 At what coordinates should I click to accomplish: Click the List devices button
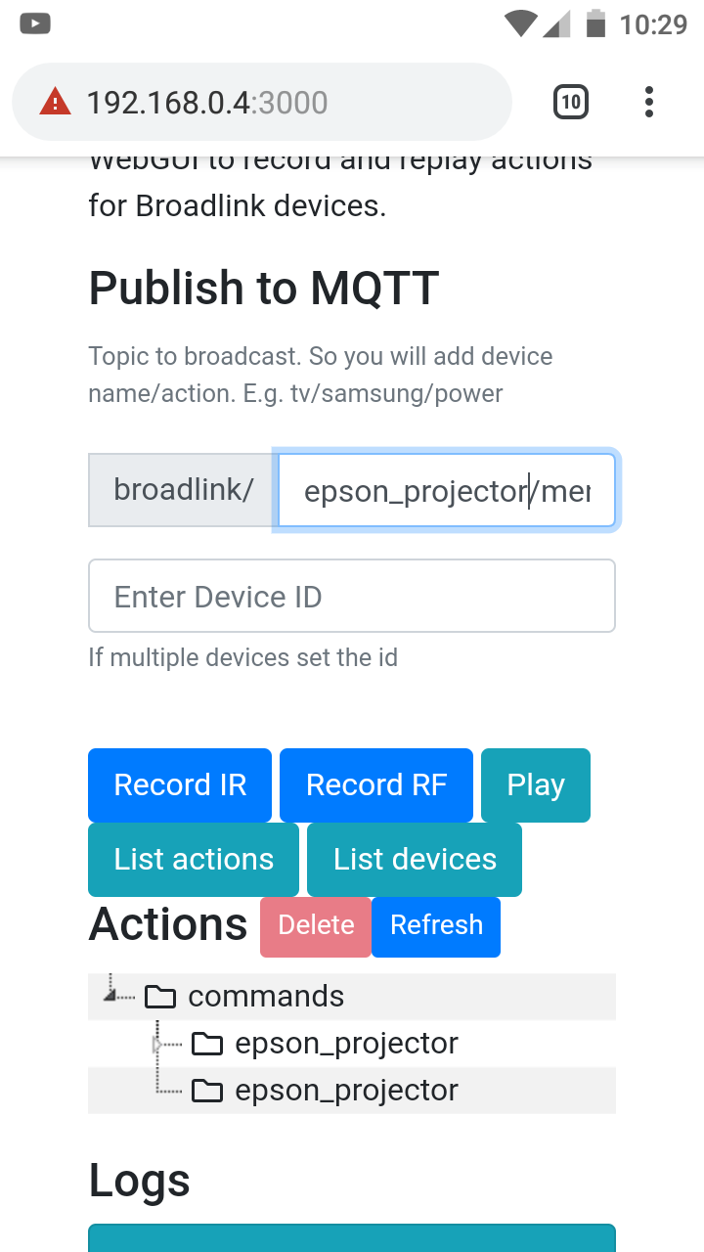[x=415, y=860]
